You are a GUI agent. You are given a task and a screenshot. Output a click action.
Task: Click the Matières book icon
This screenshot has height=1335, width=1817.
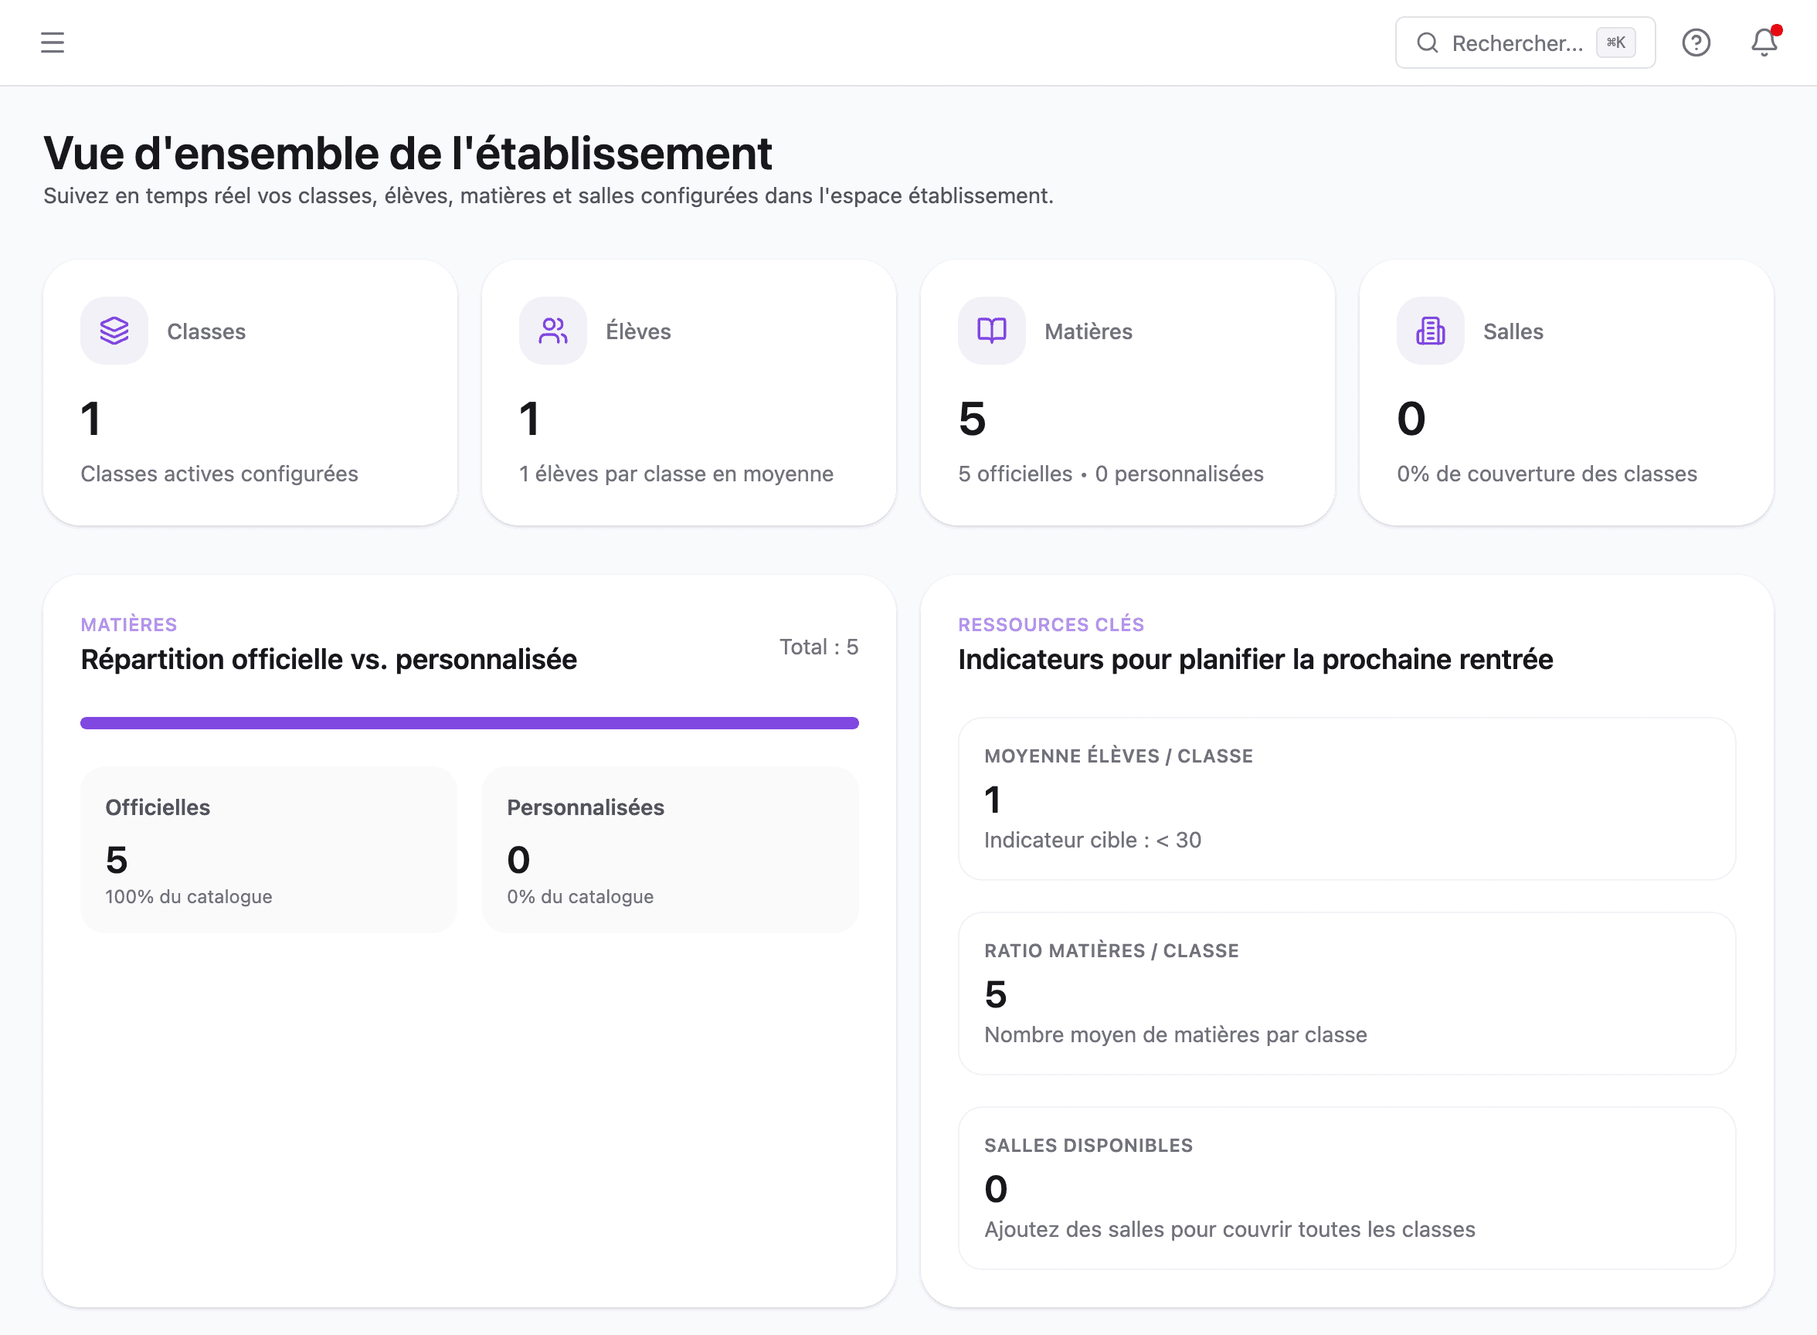coord(991,331)
